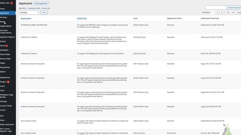This screenshot has width=241, height=135.
Task: Click February 26, 2018 11:30 AM submission date
Action: [212, 37]
